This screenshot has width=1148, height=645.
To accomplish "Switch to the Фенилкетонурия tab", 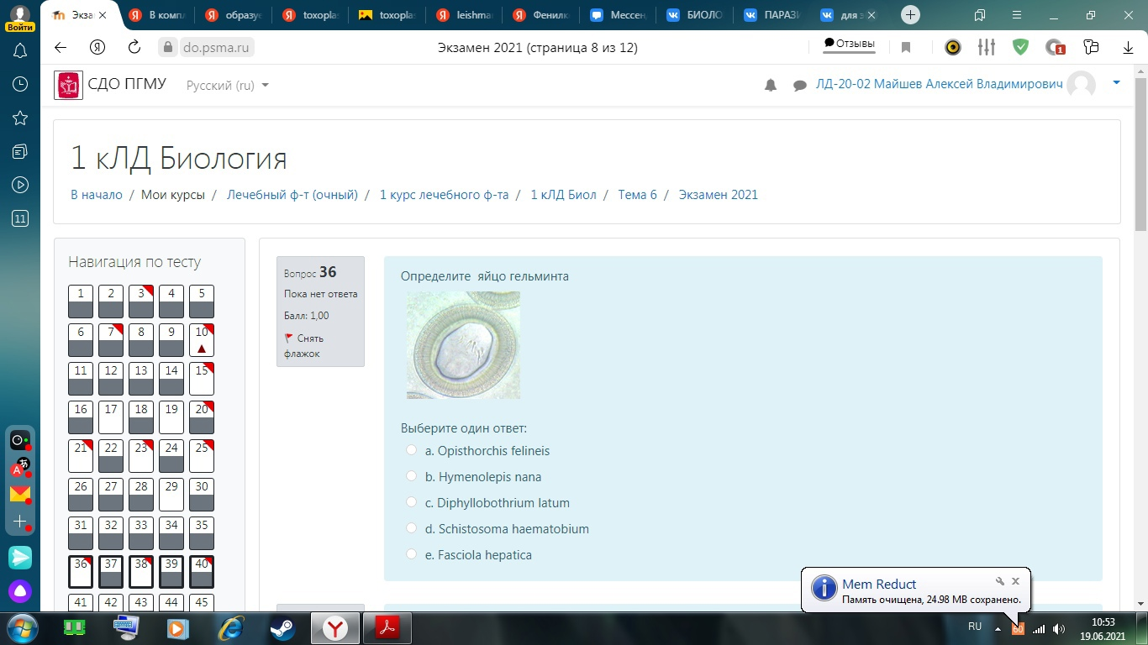I will tap(542, 15).
